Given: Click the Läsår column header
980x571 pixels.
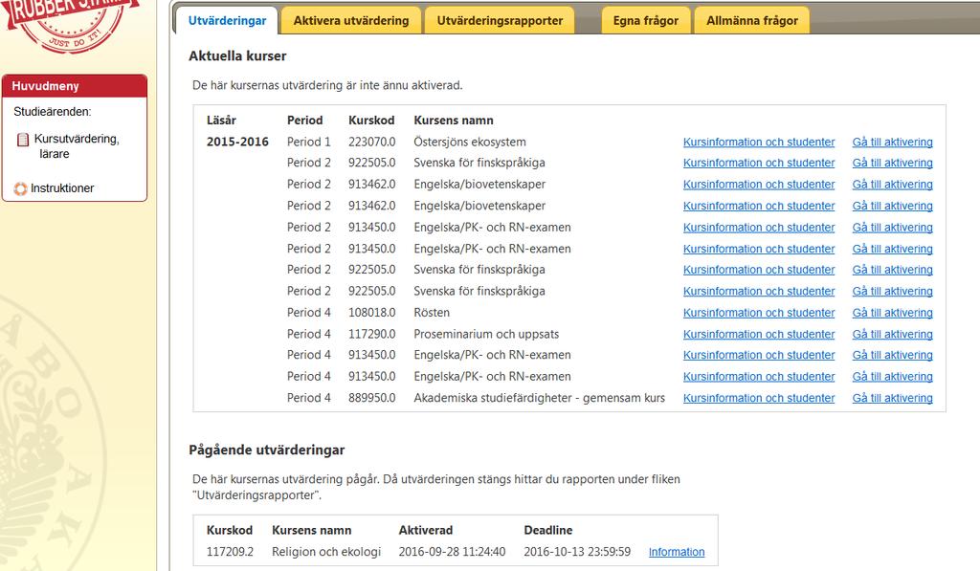Looking at the screenshot, I should pyautogui.click(x=221, y=120).
